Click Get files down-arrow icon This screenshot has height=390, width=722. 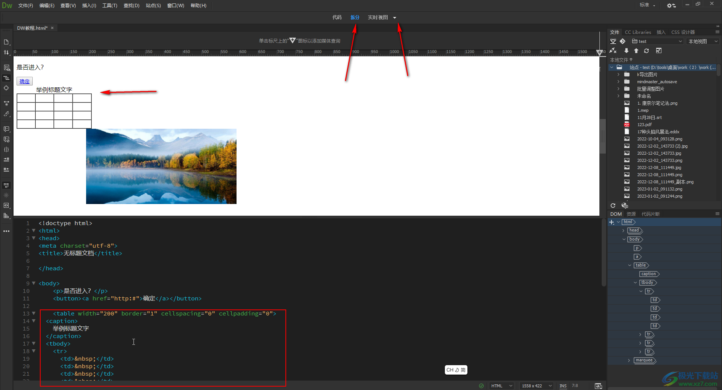tap(626, 50)
